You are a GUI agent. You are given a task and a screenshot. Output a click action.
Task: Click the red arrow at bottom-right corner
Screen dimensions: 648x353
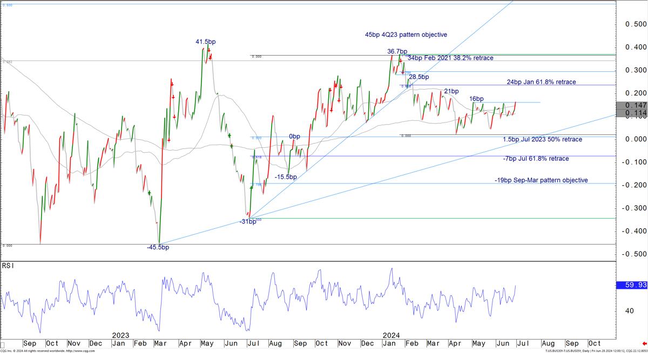pos(644,344)
